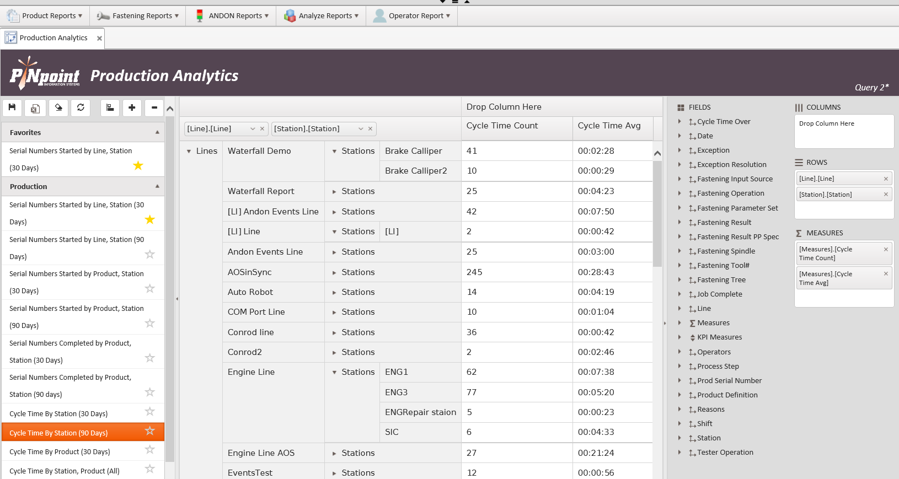This screenshot has width=899, height=479.
Task: Remove the [Line].[Line] filter chip above the grid
Action: click(x=262, y=129)
